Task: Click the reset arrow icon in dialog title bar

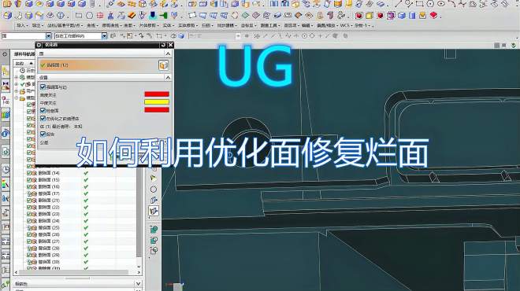Action: click(x=163, y=45)
